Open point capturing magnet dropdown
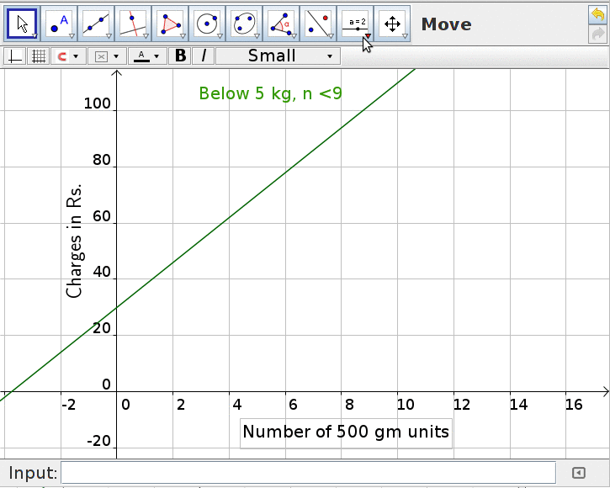Viewport: 610px width, 488px height. click(x=66, y=56)
